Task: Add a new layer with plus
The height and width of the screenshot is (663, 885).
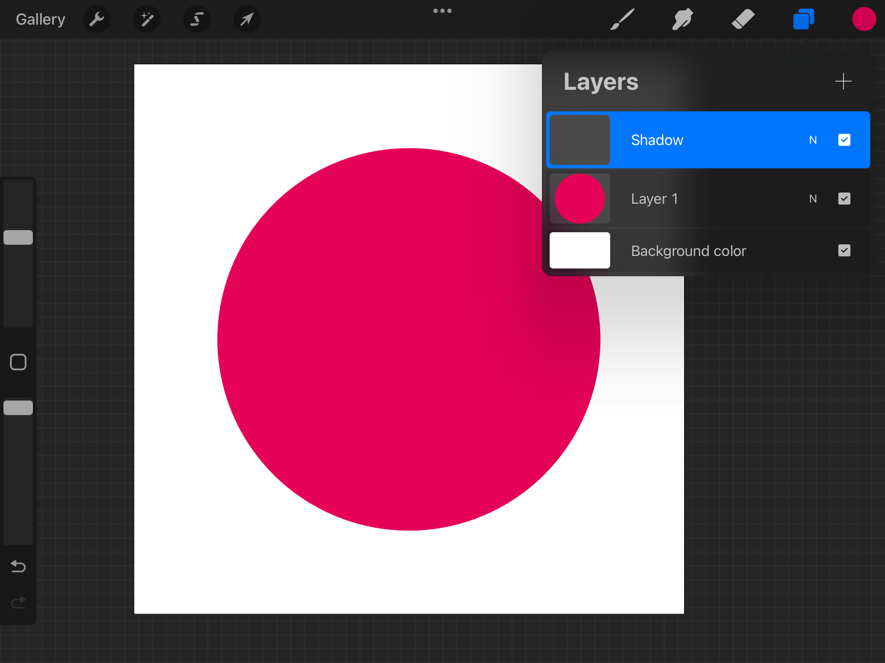Action: pos(843,81)
